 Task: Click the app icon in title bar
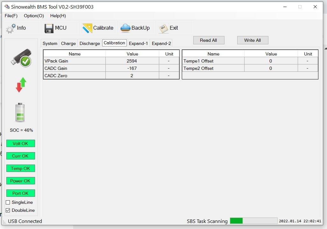(x=7, y=7)
